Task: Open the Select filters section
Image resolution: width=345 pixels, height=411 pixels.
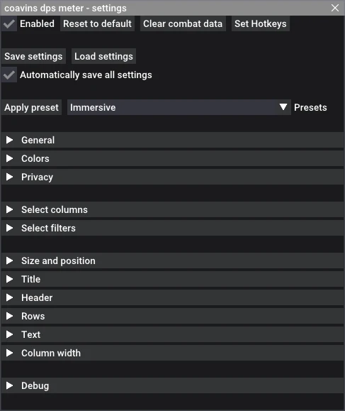Action: click(x=172, y=228)
